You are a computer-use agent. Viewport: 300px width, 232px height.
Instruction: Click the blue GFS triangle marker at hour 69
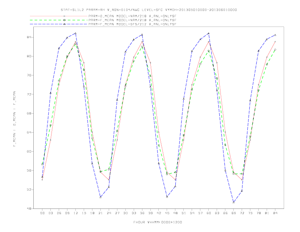pyautogui.click(x=234, y=202)
